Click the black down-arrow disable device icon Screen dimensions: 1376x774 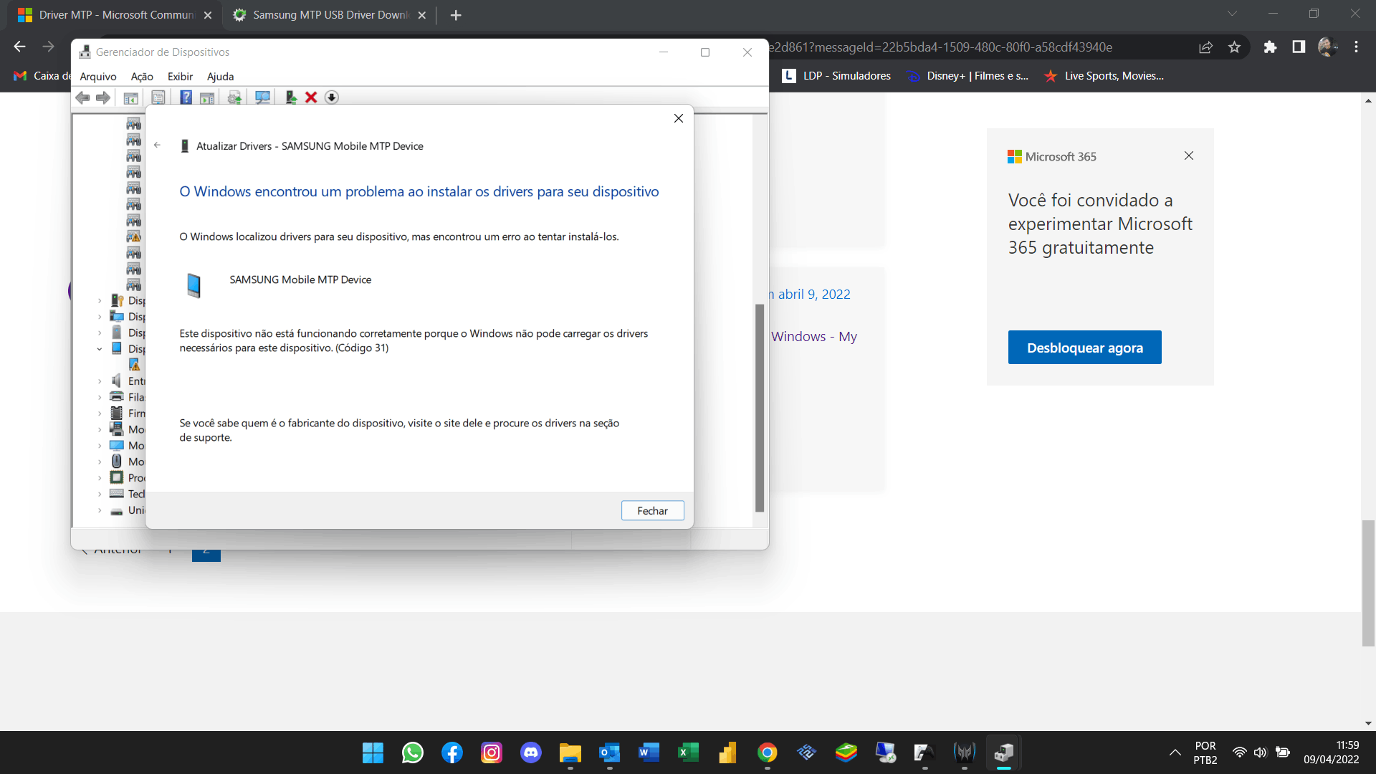coord(331,97)
